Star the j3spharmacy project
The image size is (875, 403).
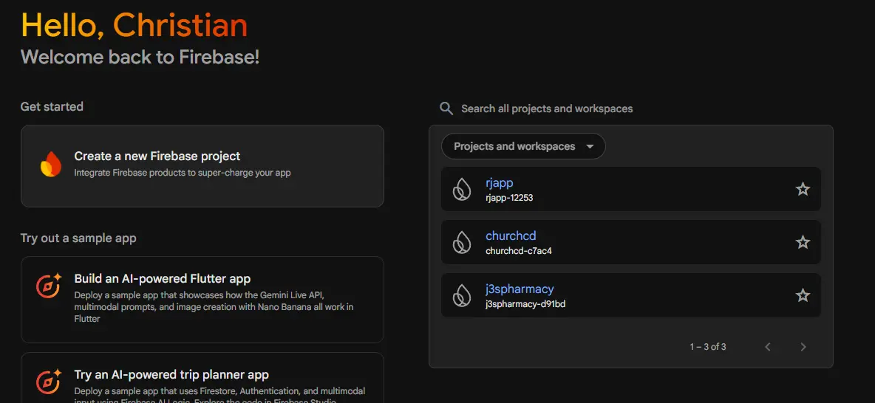coord(803,294)
